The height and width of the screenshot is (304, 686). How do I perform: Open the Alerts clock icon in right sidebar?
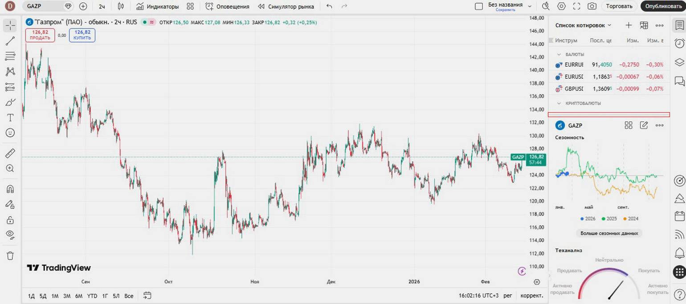click(x=679, y=43)
